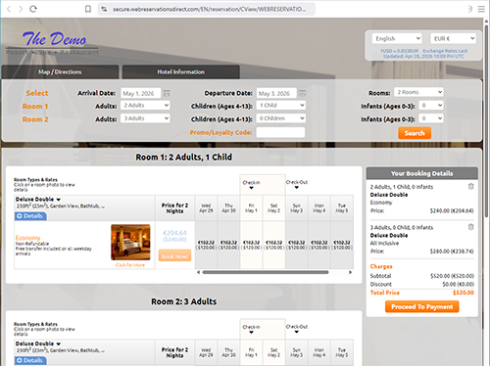Open the site settings icon in address bar
The width and height of the screenshot is (490, 366).
104,9
